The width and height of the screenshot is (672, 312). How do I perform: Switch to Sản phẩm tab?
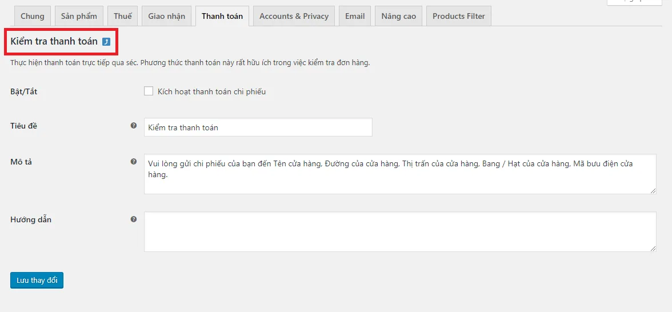[x=79, y=16]
